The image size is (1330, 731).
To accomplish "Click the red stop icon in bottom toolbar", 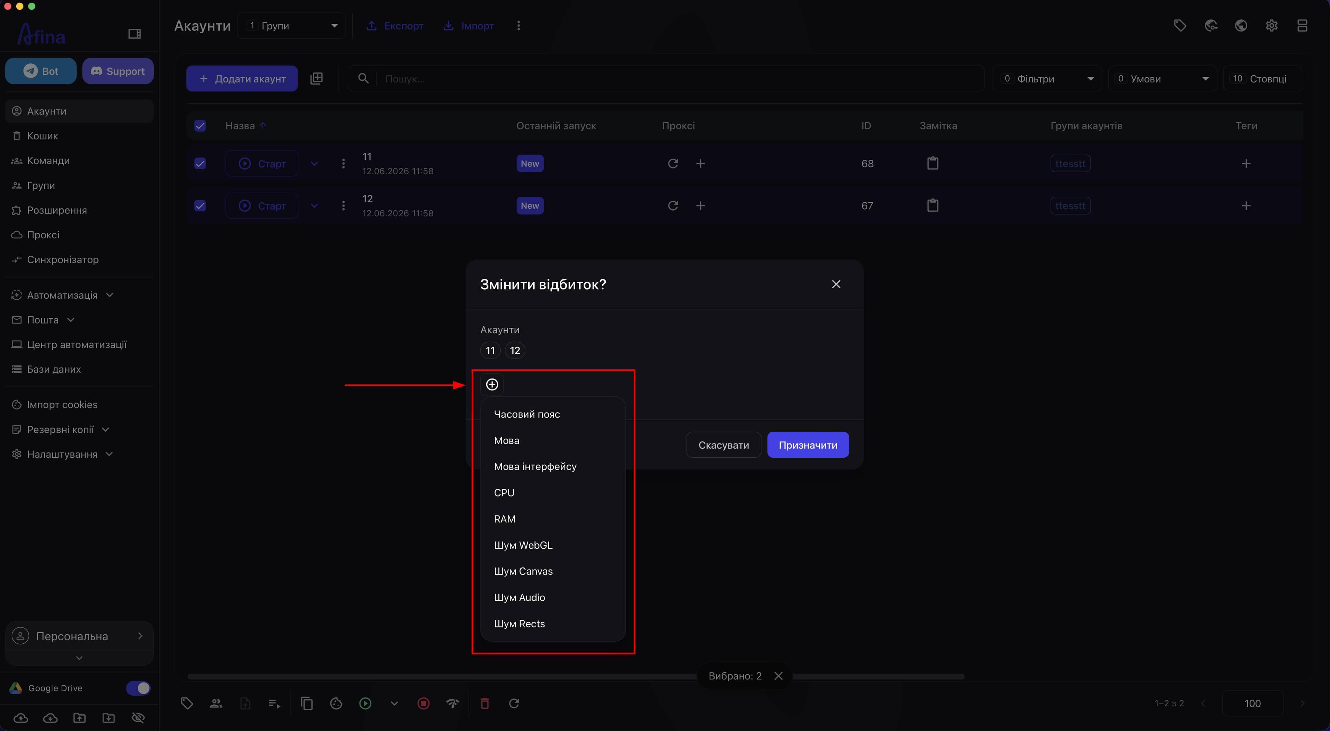I will pos(423,703).
